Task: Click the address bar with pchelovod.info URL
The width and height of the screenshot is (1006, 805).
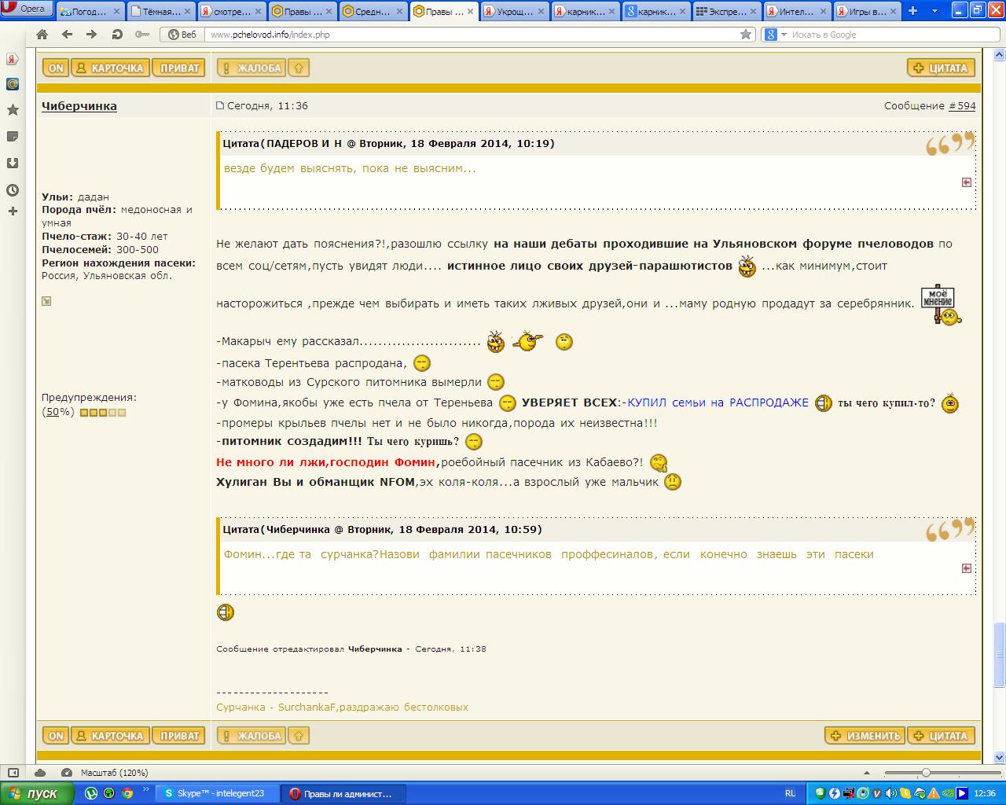Action: point(472,35)
